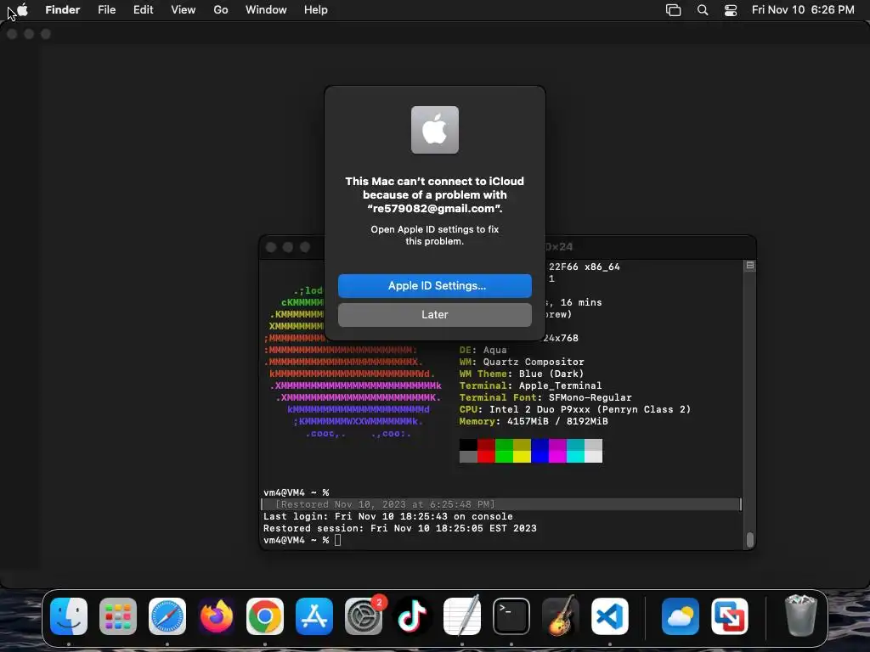Open the File menu
This screenshot has width=870, height=652.
click(106, 10)
